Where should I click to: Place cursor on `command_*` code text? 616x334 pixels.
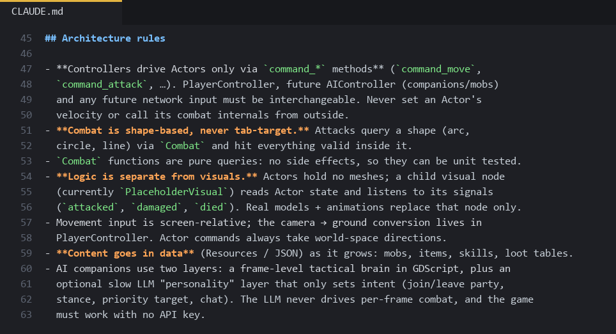(295, 69)
